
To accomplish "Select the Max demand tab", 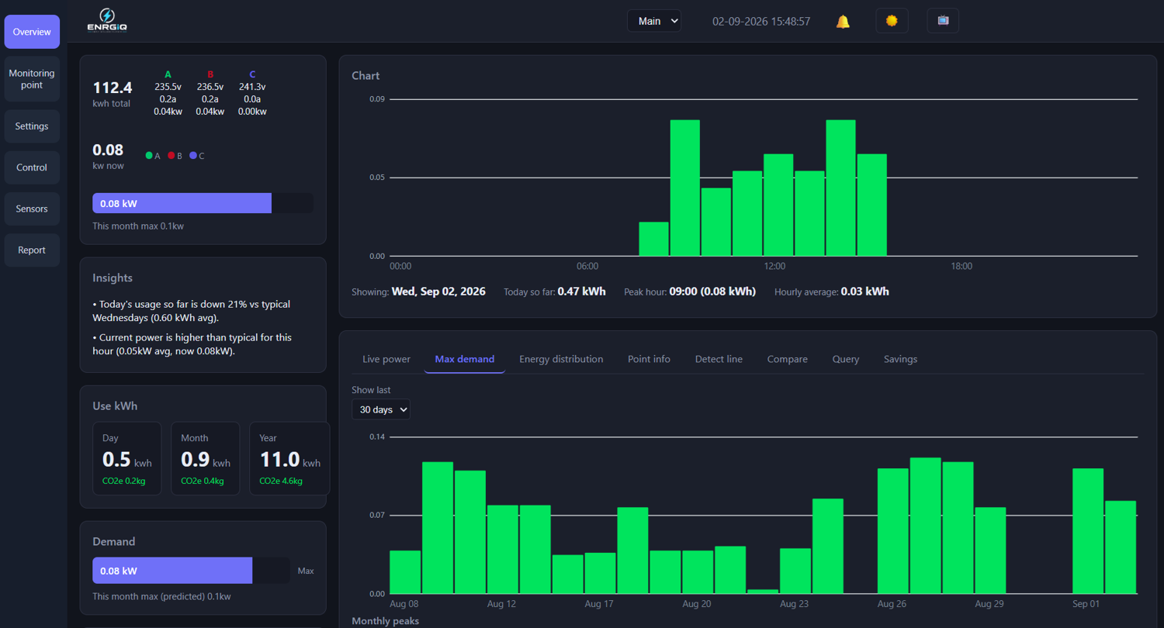I will [x=465, y=359].
